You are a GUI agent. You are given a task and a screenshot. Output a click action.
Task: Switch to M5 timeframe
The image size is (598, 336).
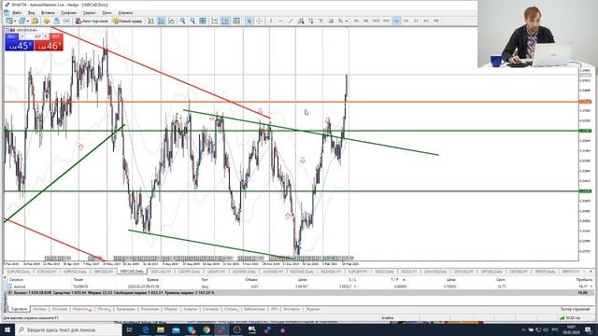pos(365,21)
